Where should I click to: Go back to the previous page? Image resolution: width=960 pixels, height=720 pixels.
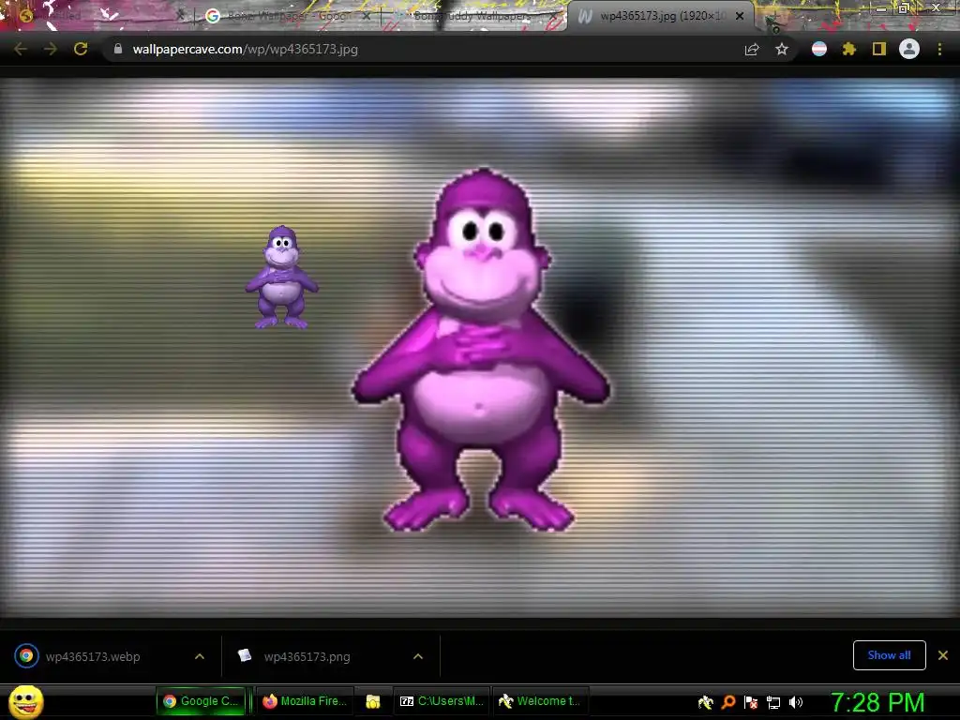21,49
